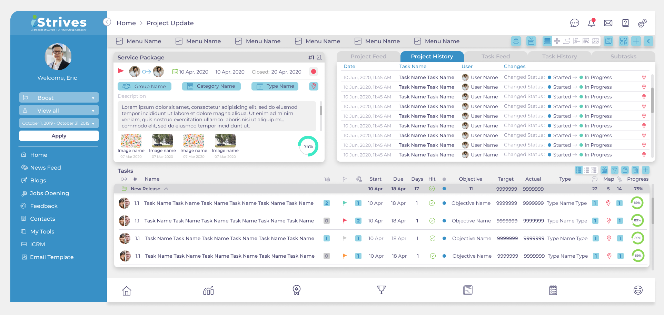The height and width of the screenshot is (315, 664).
Task: Click the print icon in toolbar
Action: 516,41
